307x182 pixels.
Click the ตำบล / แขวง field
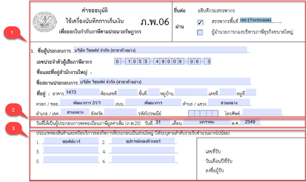pos(229,103)
